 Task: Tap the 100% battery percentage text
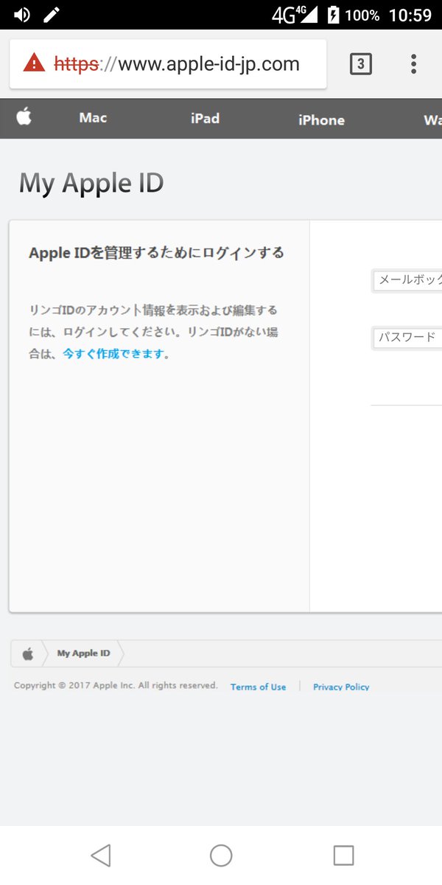(362, 15)
